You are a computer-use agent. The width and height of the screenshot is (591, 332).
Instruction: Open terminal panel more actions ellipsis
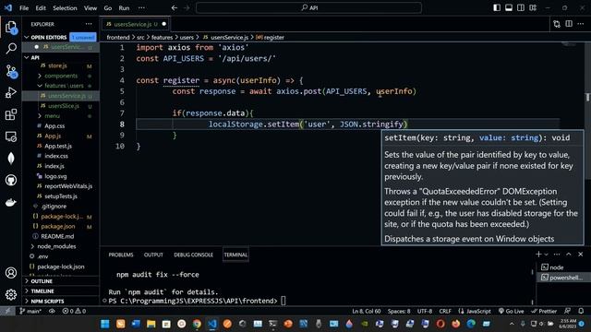click(x=557, y=255)
